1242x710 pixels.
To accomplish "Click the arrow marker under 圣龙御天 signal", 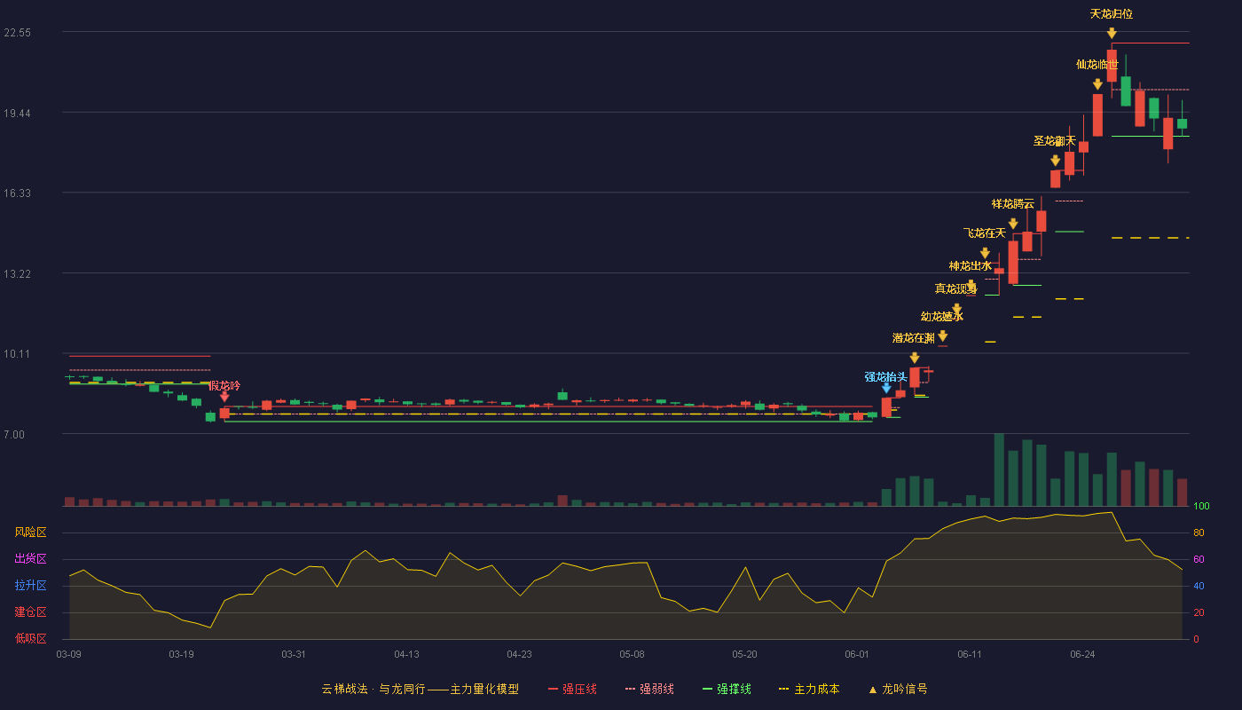I will point(1055,161).
